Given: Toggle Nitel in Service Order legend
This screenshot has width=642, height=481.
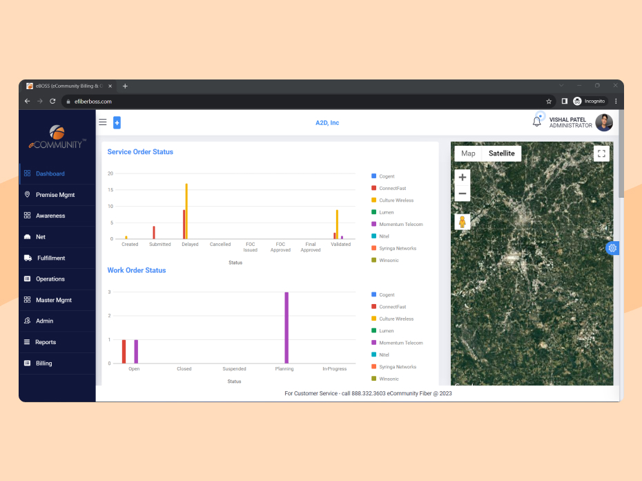Looking at the screenshot, I should (380, 236).
